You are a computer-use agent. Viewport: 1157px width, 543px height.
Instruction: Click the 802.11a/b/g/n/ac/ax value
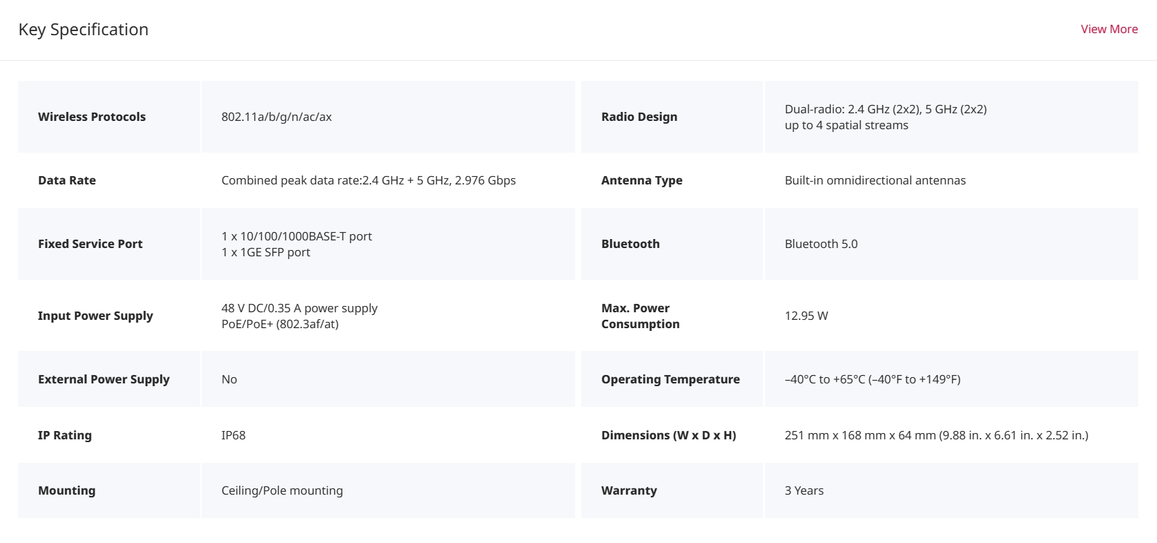tap(276, 117)
